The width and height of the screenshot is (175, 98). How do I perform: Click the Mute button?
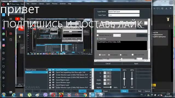point(124,91)
